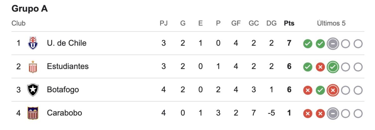Click the U. de Chile club crest

coord(33,43)
